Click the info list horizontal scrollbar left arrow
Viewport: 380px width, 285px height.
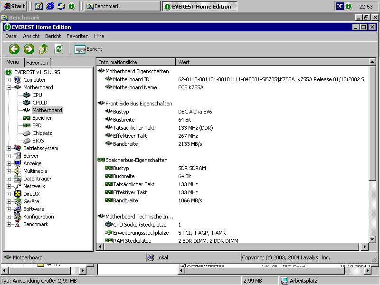pyautogui.click(x=100, y=247)
